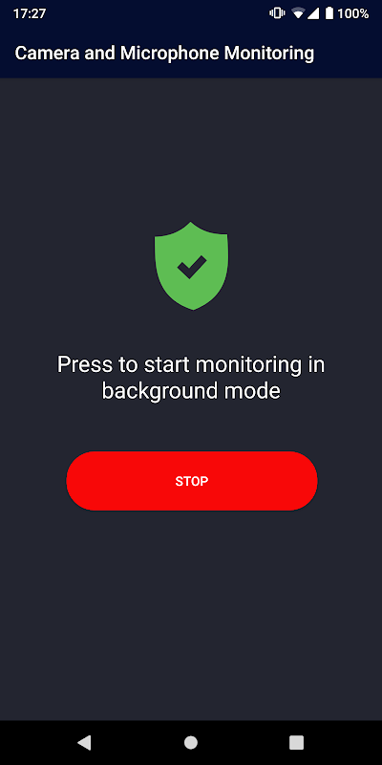Viewport: 382px width, 765px height.
Task: Go back with the Android back triangle
Action: click(84, 743)
